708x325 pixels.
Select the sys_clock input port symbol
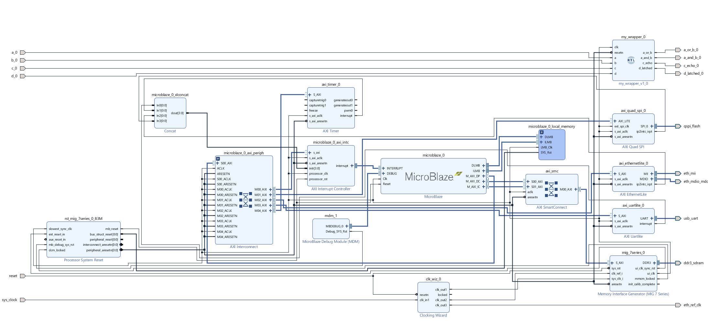coord(23,300)
